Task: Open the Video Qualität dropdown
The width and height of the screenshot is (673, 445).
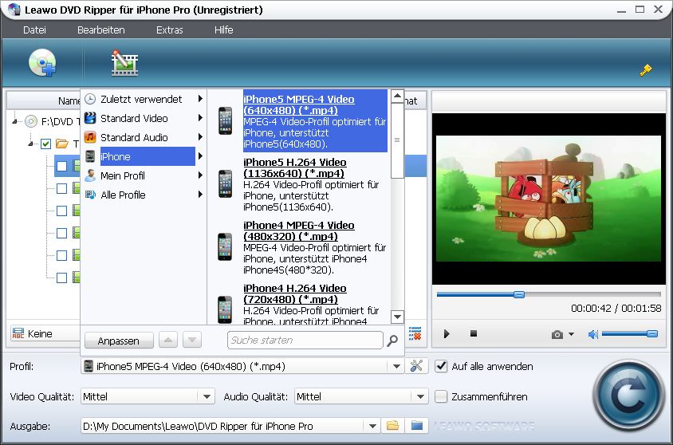Action: (x=207, y=396)
